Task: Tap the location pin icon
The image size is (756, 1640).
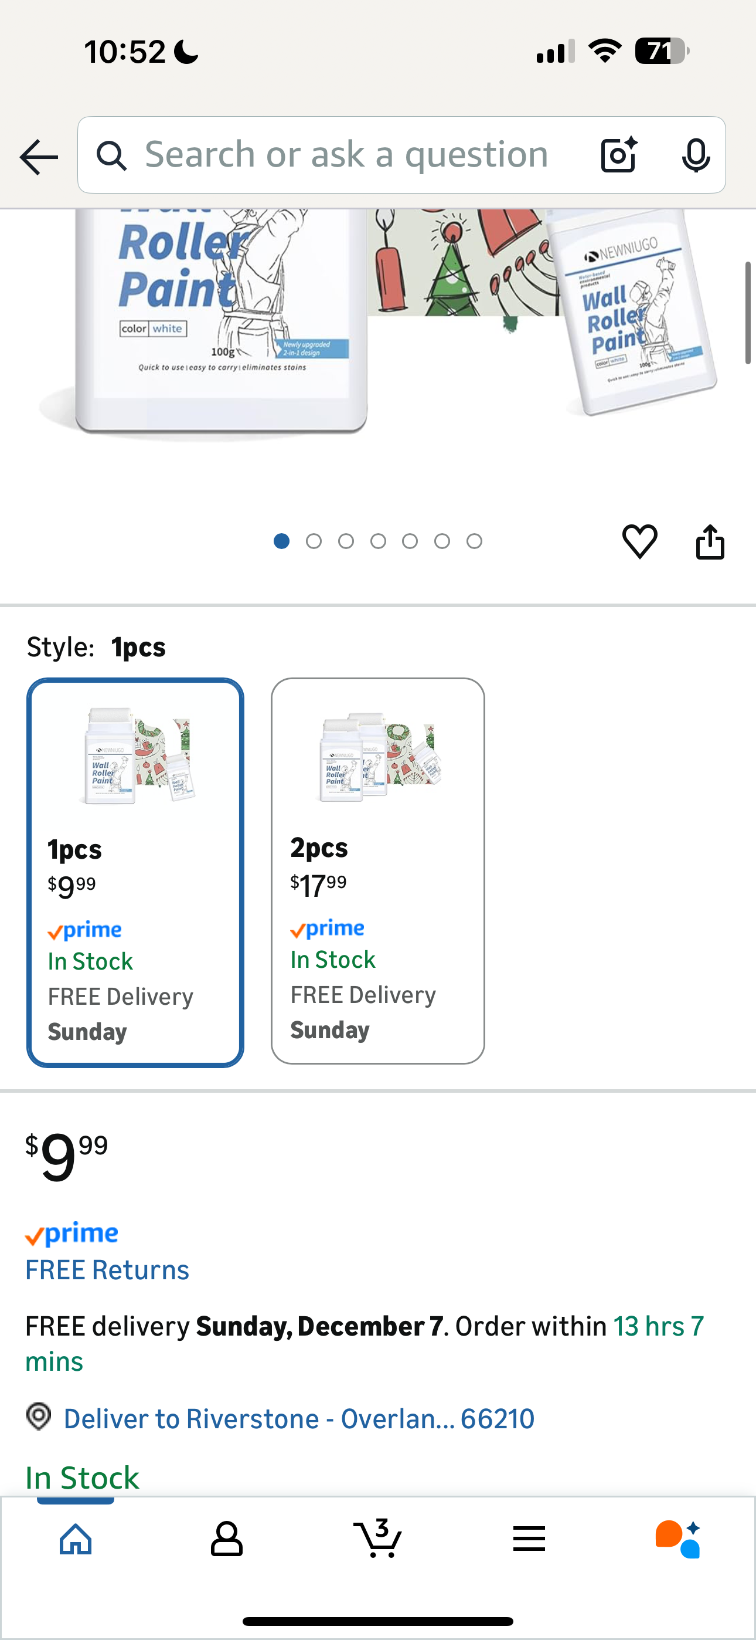Action: coord(39,1417)
